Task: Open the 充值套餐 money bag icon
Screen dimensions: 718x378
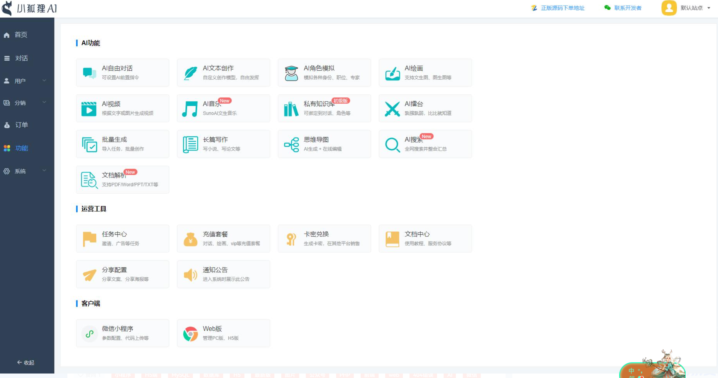Action: point(190,239)
